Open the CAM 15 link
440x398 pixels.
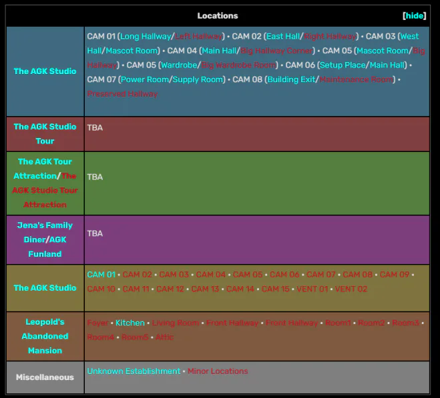pyautogui.click(x=275, y=289)
